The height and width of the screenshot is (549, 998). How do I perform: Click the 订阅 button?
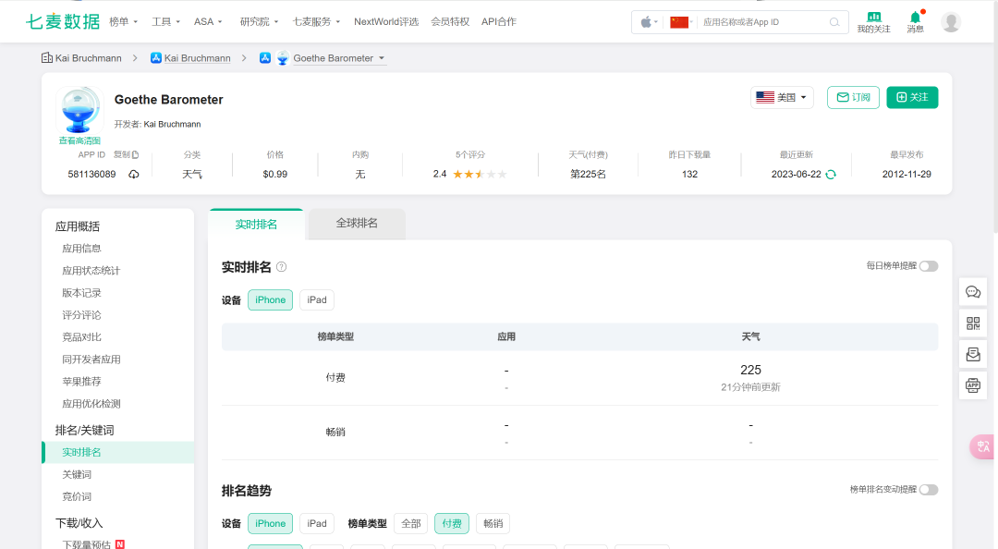pyautogui.click(x=853, y=97)
